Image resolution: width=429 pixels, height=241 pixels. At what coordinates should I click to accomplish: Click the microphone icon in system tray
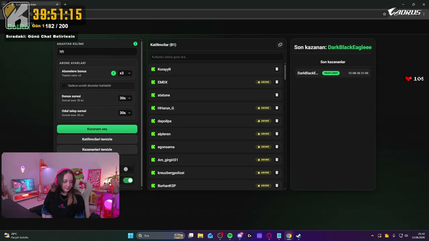(x=394, y=236)
